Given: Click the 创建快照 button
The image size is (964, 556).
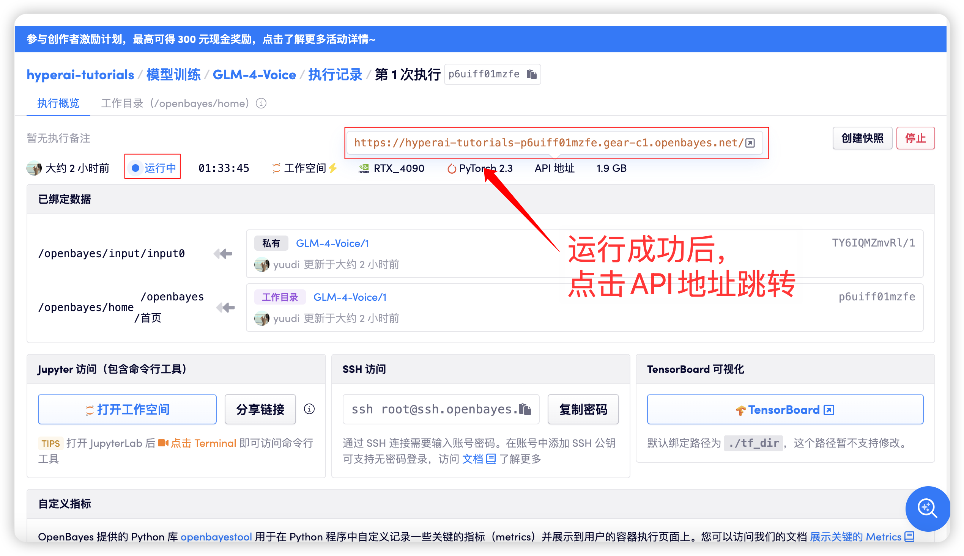Looking at the screenshot, I should [x=862, y=138].
